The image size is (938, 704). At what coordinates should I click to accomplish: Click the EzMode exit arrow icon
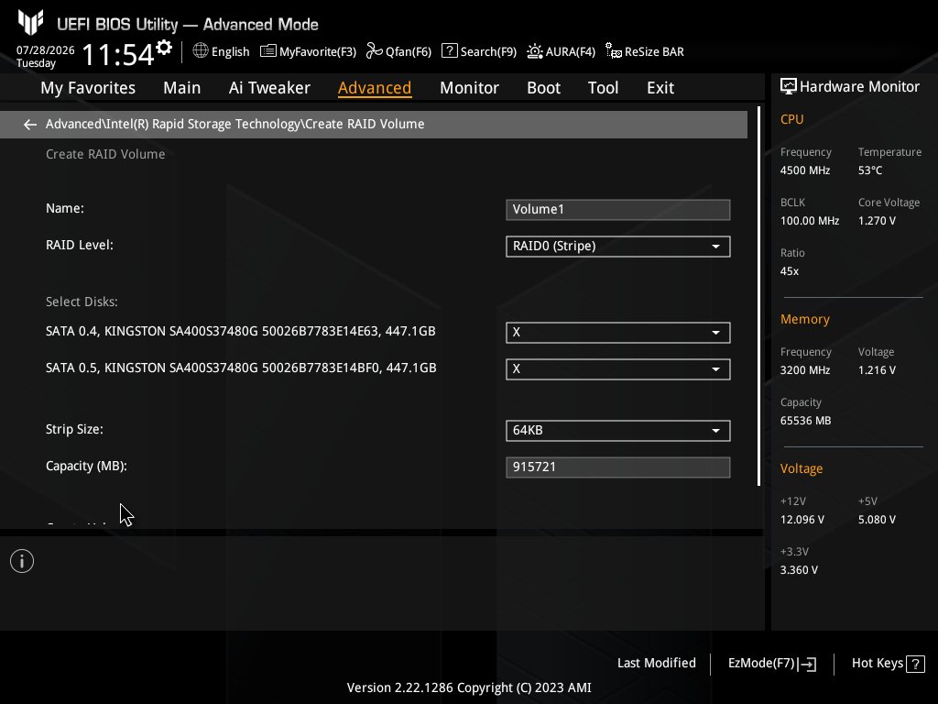[x=807, y=664]
